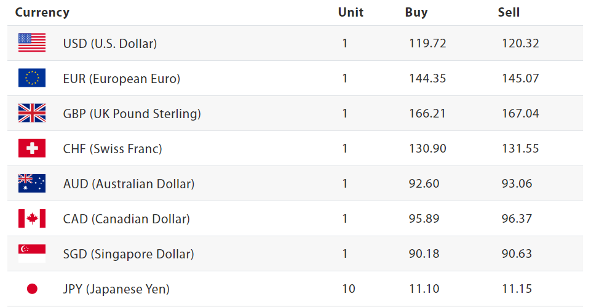The width and height of the screenshot is (591, 307).
Task: Click the Unit column header
Action: tap(351, 12)
